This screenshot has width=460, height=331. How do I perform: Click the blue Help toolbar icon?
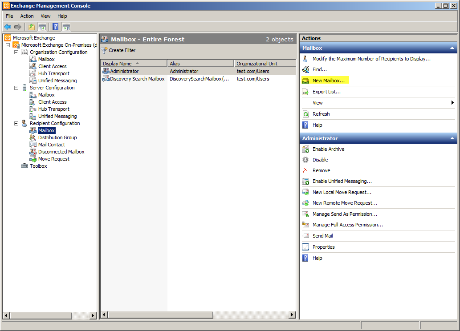(x=56, y=27)
